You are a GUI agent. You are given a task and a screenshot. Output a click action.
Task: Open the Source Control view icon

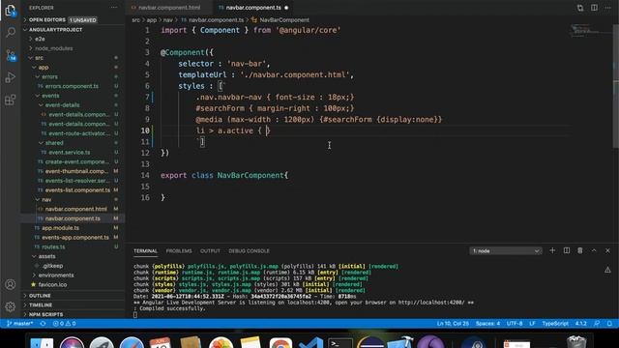pos(11,55)
